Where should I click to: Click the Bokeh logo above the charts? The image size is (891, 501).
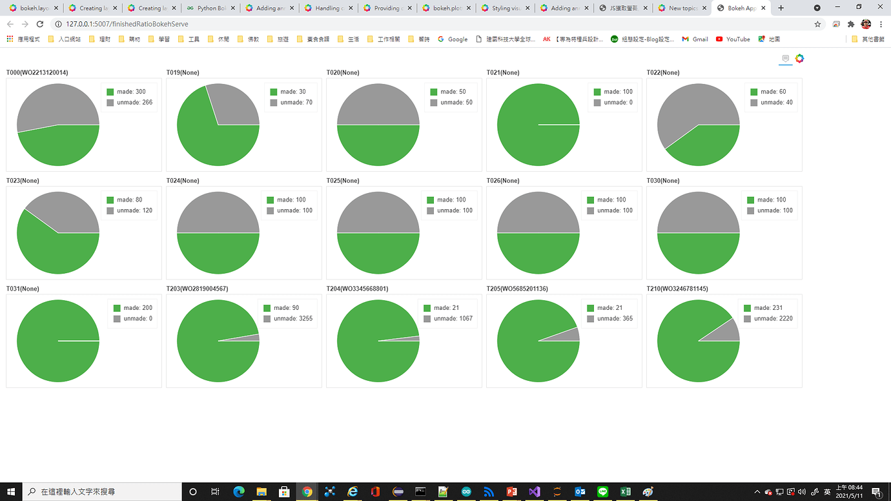(799, 58)
